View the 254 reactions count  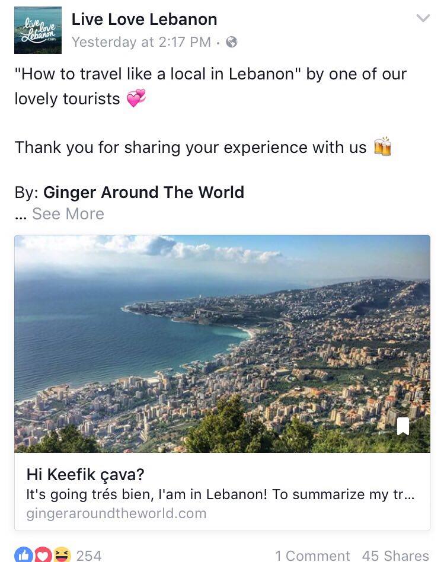click(x=89, y=555)
